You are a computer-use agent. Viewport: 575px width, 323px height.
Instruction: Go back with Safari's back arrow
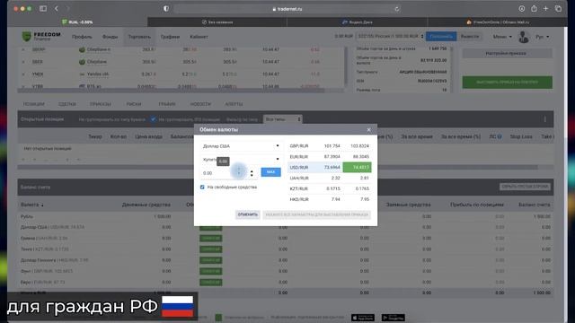(x=57, y=8)
